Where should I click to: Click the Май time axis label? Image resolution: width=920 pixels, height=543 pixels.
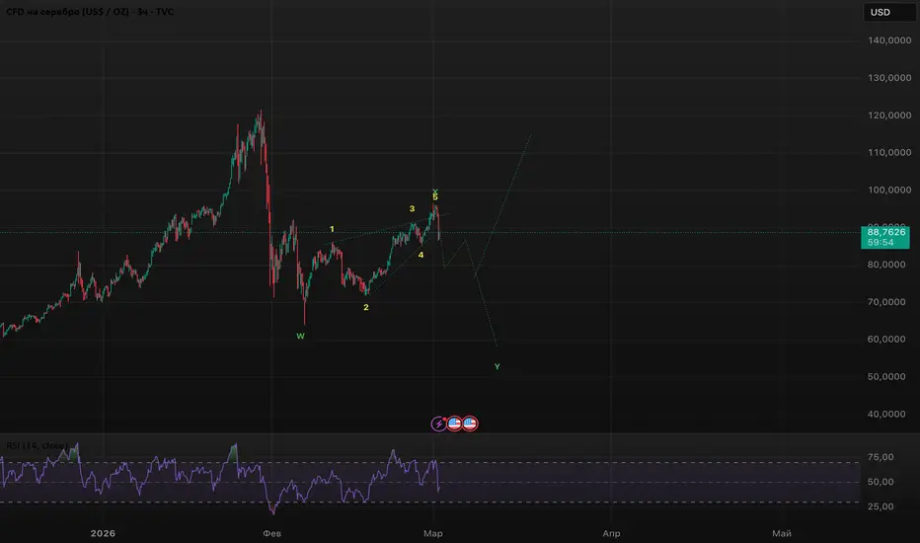tap(782, 533)
